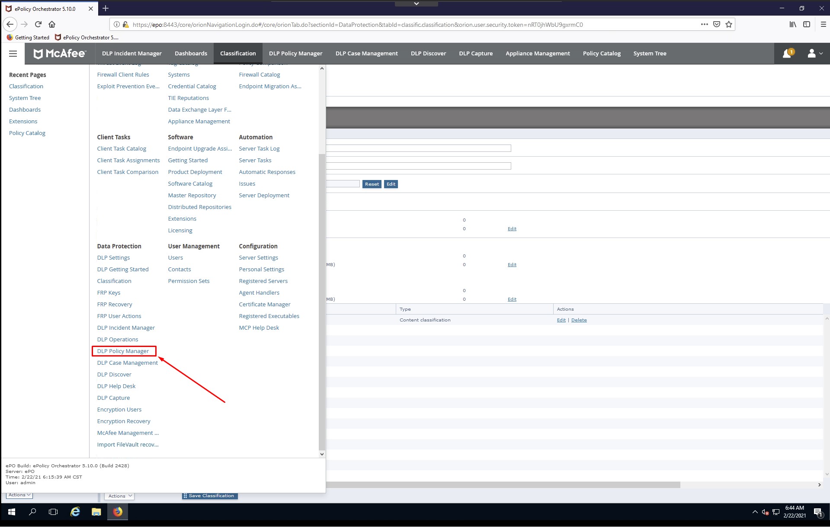The height and width of the screenshot is (527, 830).
Task: Open Windows action center notifications
Action: pyautogui.click(x=818, y=512)
